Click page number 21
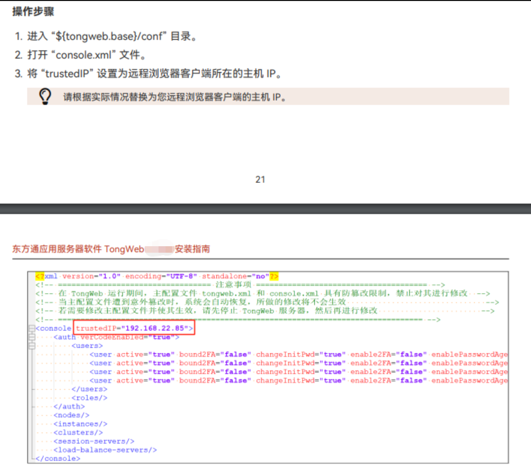 260,179
